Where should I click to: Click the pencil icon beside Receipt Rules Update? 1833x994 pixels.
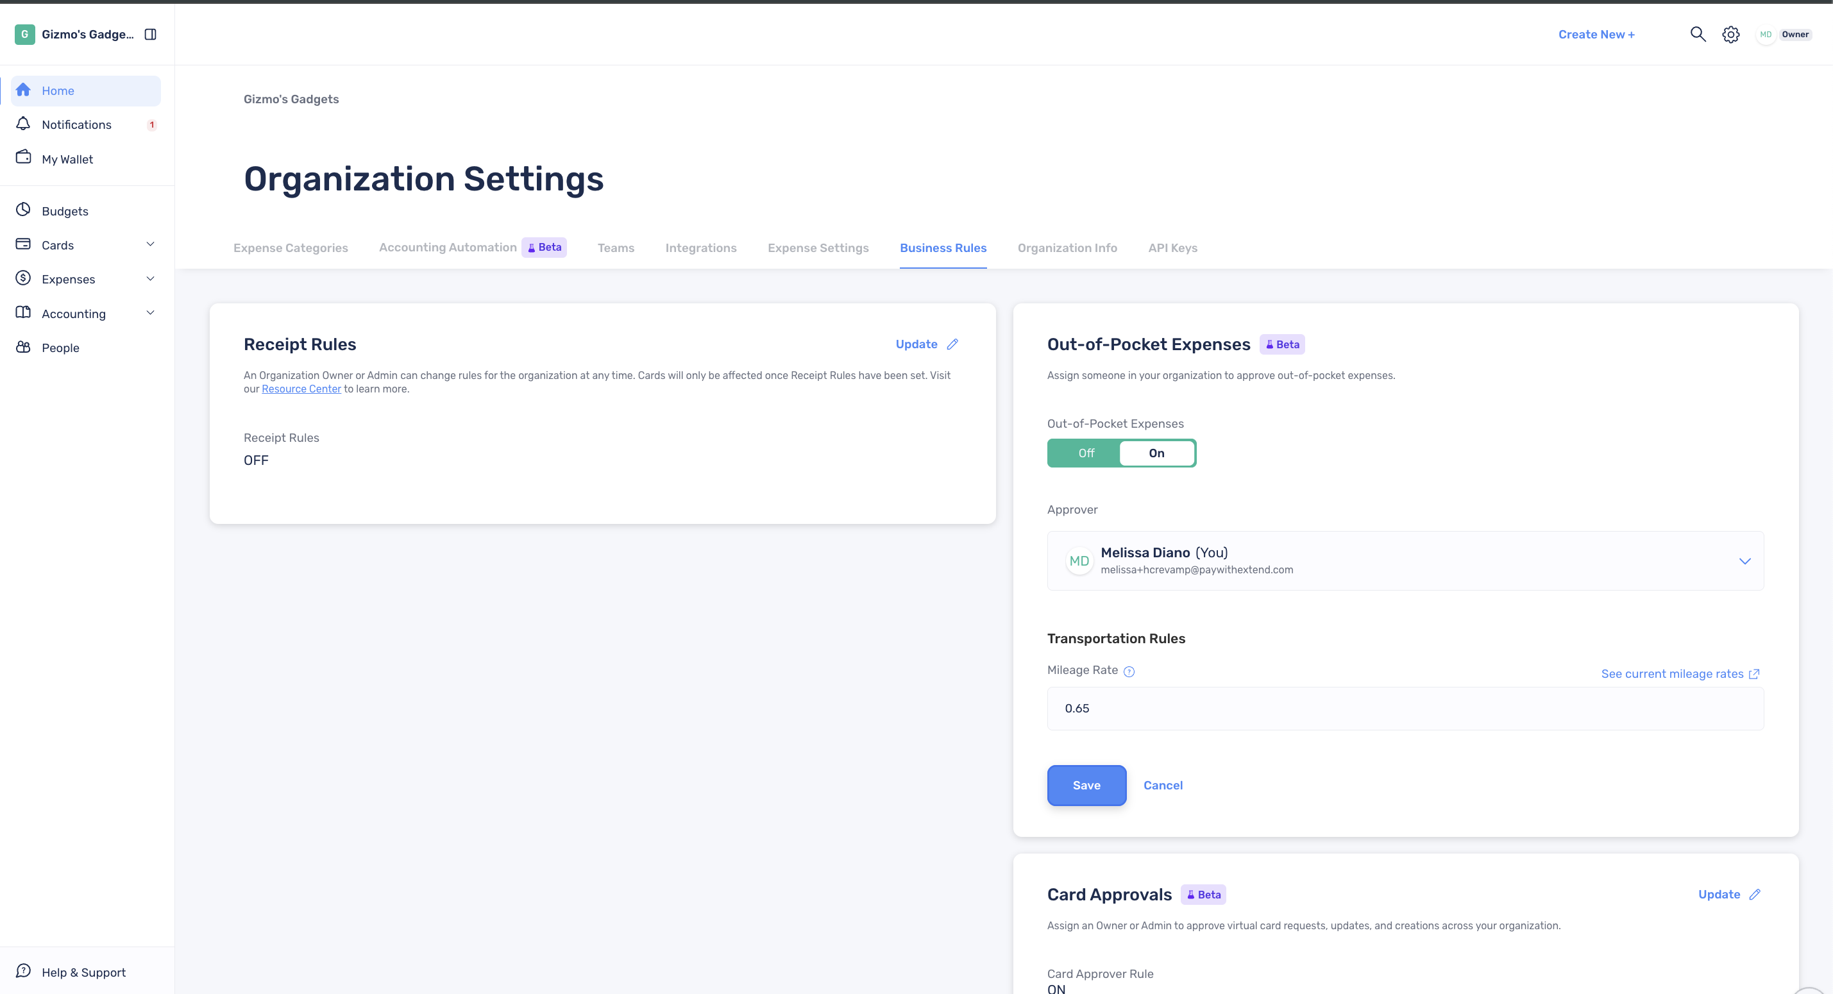952,344
